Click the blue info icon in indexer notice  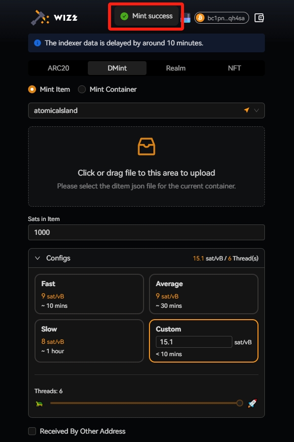[x=37, y=43]
